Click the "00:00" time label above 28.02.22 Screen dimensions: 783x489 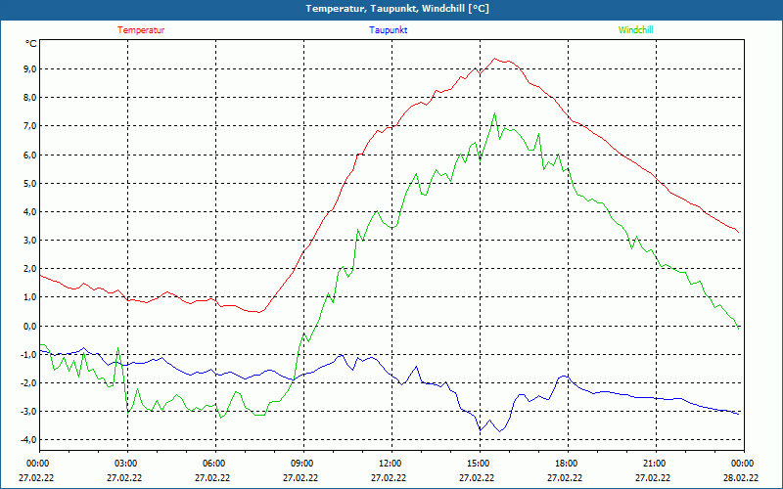742,464
